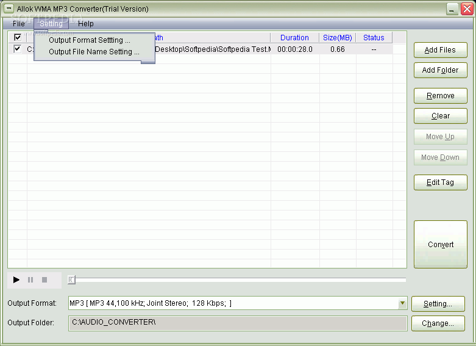Open the Help menu
Image resolution: width=476 pixels, height=346 pixels.
point(85,23)
